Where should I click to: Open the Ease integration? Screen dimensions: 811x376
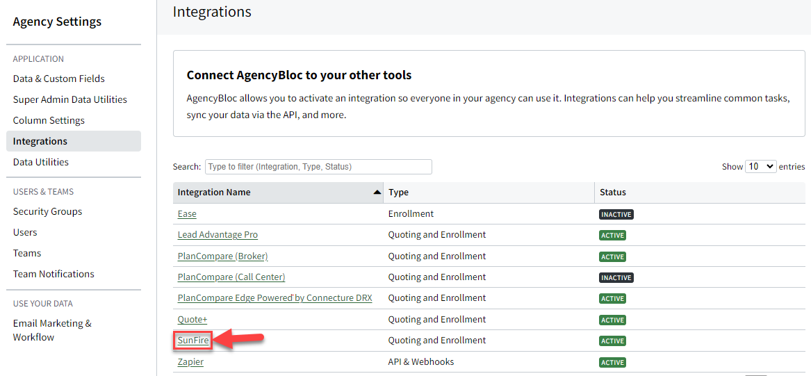pyautogui.click(x=187, y=213)
